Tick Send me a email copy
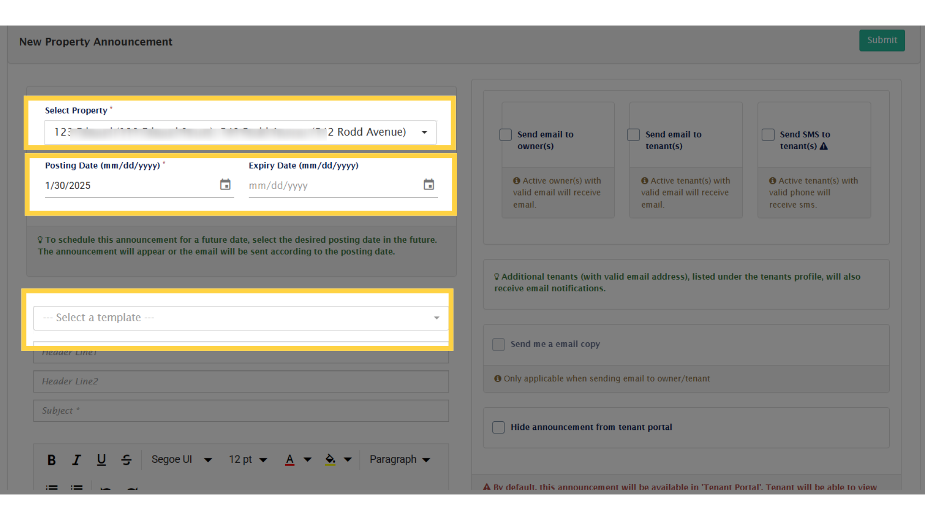The height and width of the screenshot is (520, 925). pyautogui.click(x=499, y=345)
